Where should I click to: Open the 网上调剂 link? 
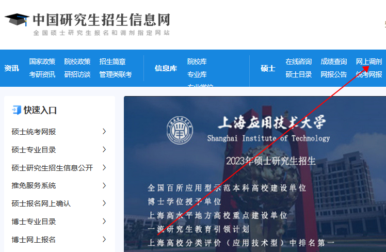369,61
